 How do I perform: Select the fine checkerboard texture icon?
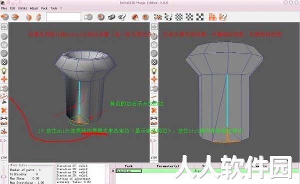tap(179, 17)
